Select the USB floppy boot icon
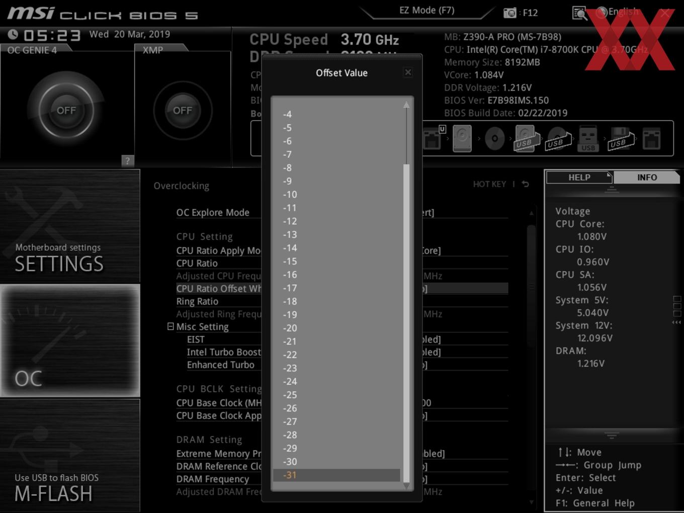Screen dimensions: 684x513 [621, 139]
